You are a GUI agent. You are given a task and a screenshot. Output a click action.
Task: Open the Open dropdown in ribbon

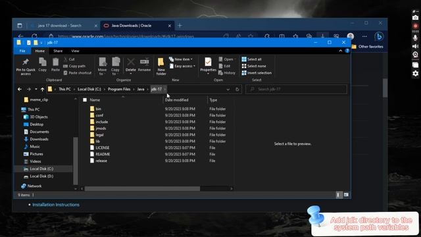pos(227,59)
